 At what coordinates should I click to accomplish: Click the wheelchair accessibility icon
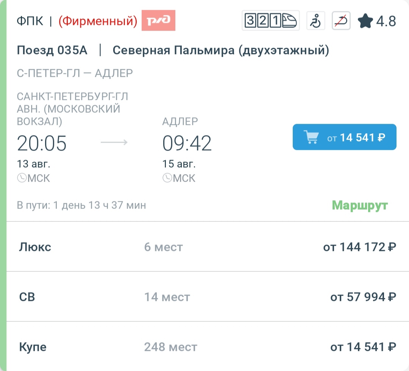(x=315, y=20)
